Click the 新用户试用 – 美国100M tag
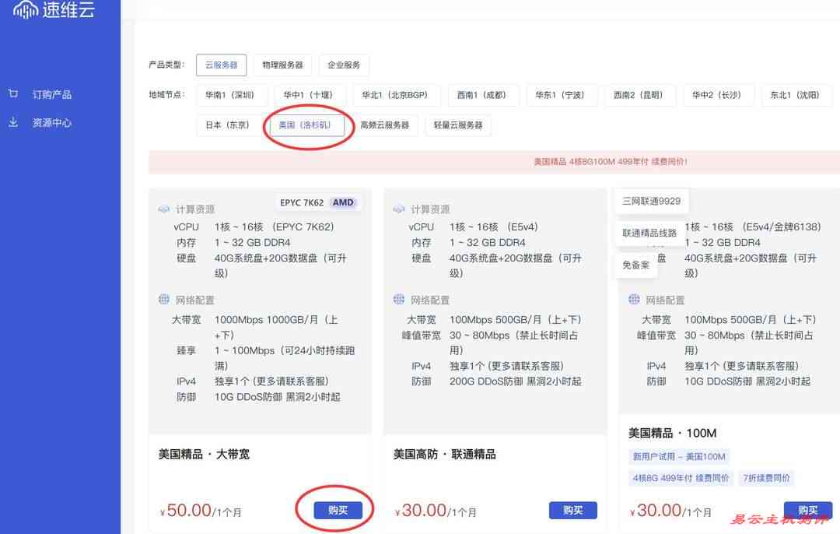 (677, 457)
